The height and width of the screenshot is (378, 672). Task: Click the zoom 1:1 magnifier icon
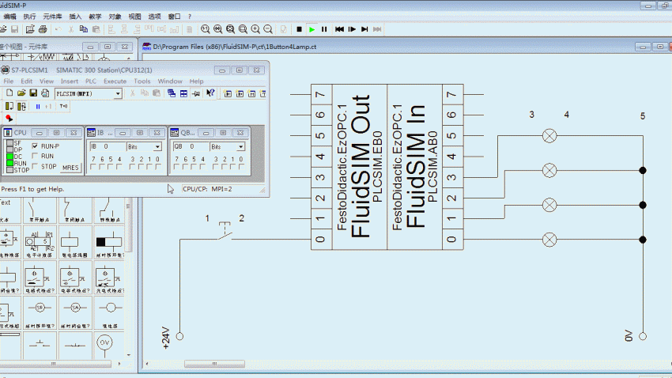click(206, 29)
